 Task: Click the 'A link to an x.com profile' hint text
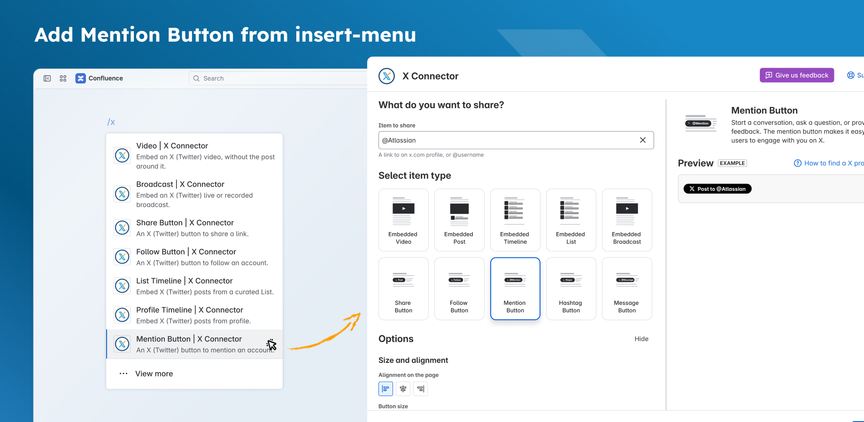coord(431,155)
